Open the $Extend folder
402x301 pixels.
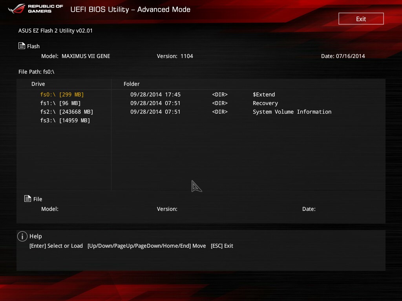(x=263, y=94)
